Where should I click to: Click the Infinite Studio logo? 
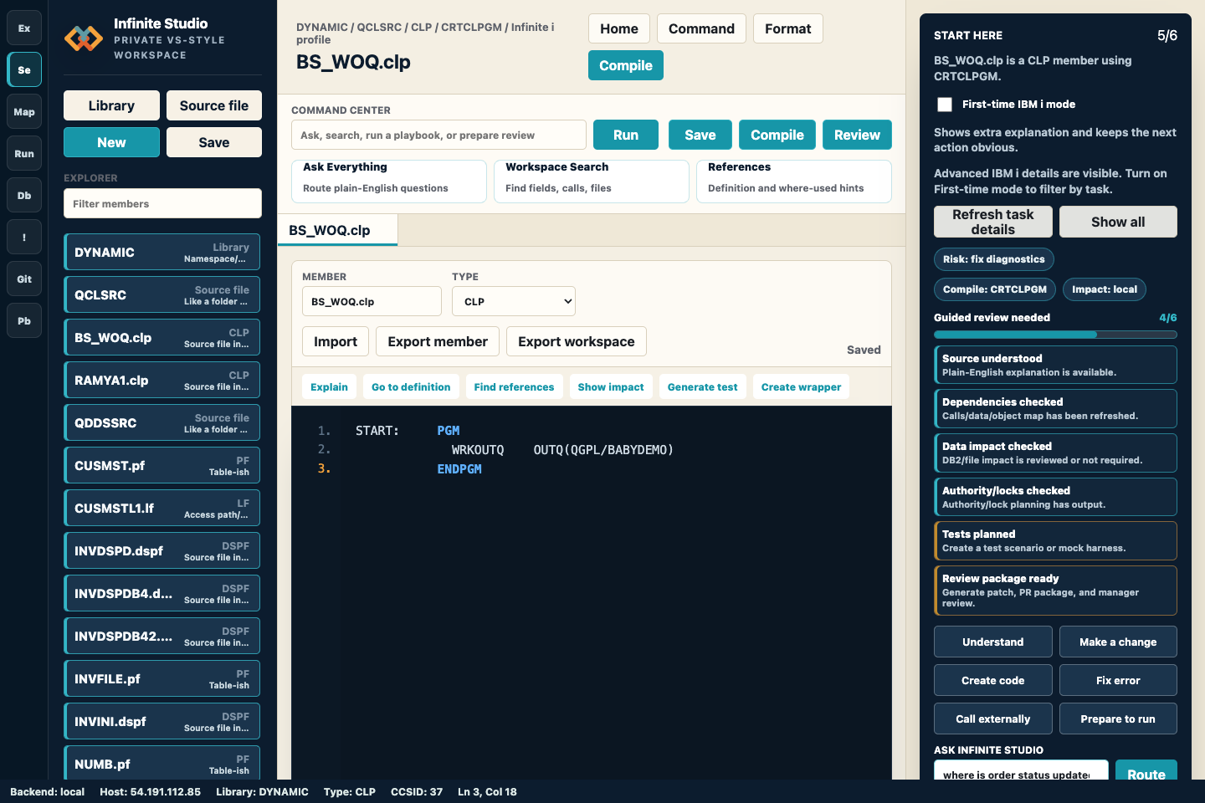(84, 38)
